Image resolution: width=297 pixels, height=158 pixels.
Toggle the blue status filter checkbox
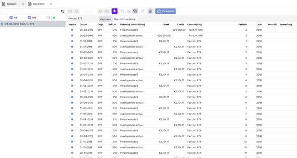tap(11, 18)
